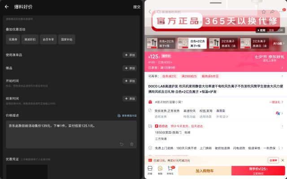Tap the shield icon beside 免费上门退换
The image size is (287, 179).
[x=150, y=148]
